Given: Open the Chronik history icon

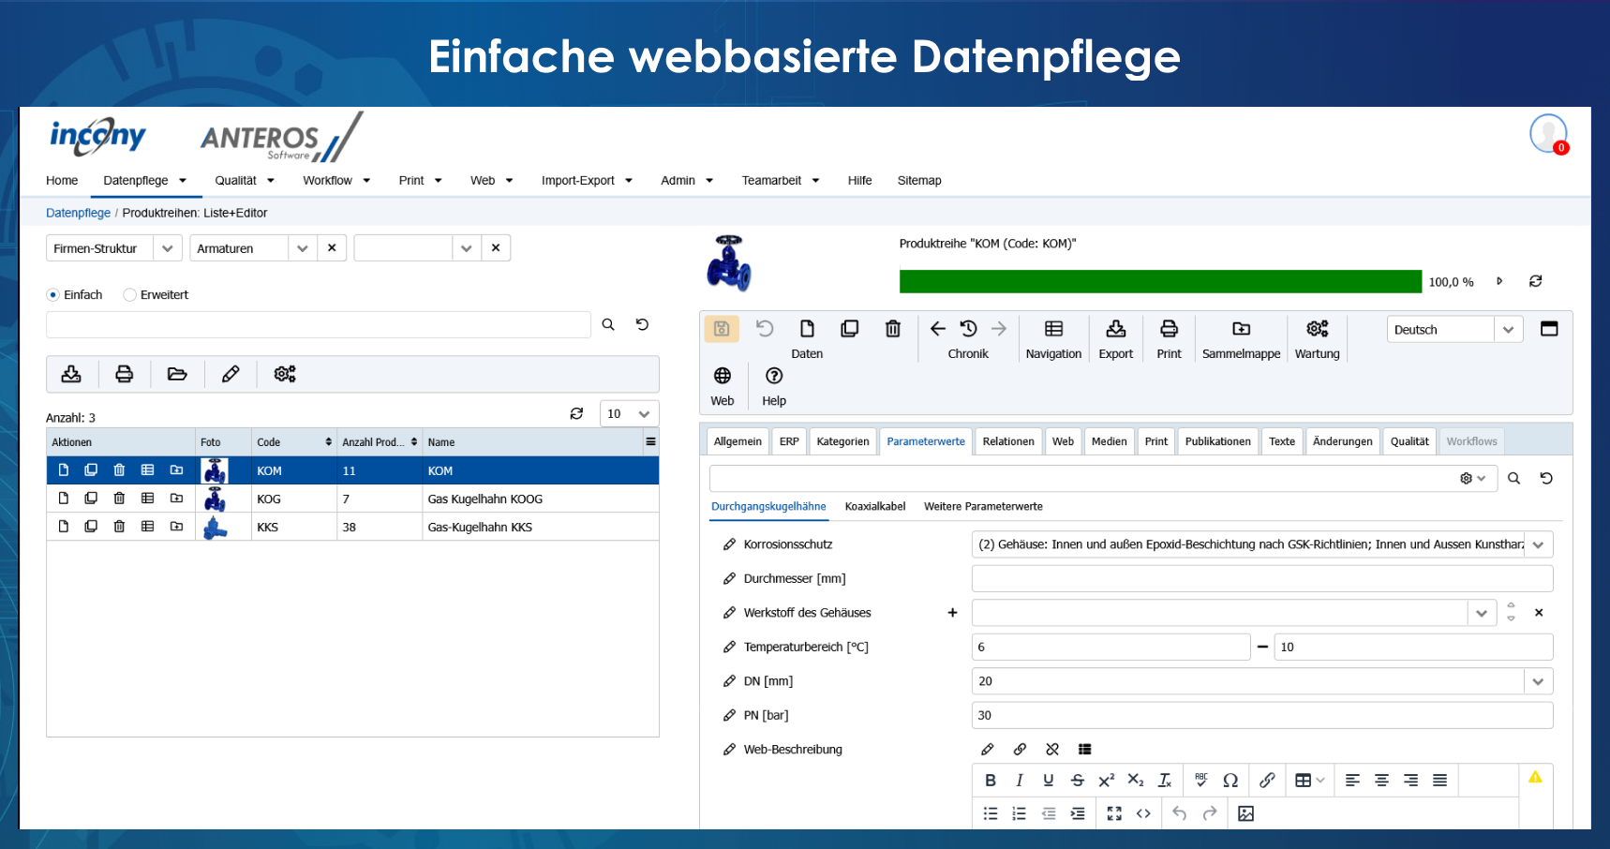Looking at the screenshot, I should (968, 330).
